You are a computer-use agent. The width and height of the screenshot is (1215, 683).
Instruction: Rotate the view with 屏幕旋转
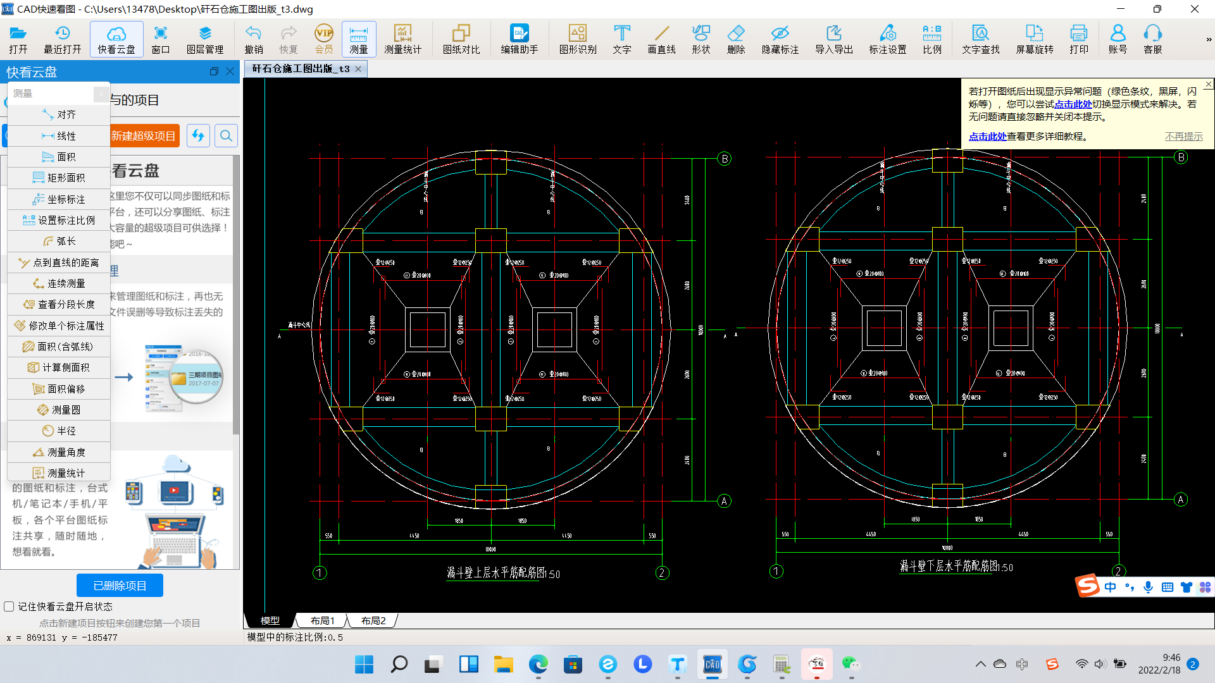coord(1035,39)
